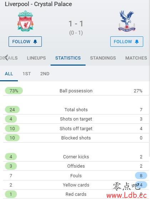Click the Crystal Palace eagle crest
Screen dimensions: 150x199
(x=127, y=21)
